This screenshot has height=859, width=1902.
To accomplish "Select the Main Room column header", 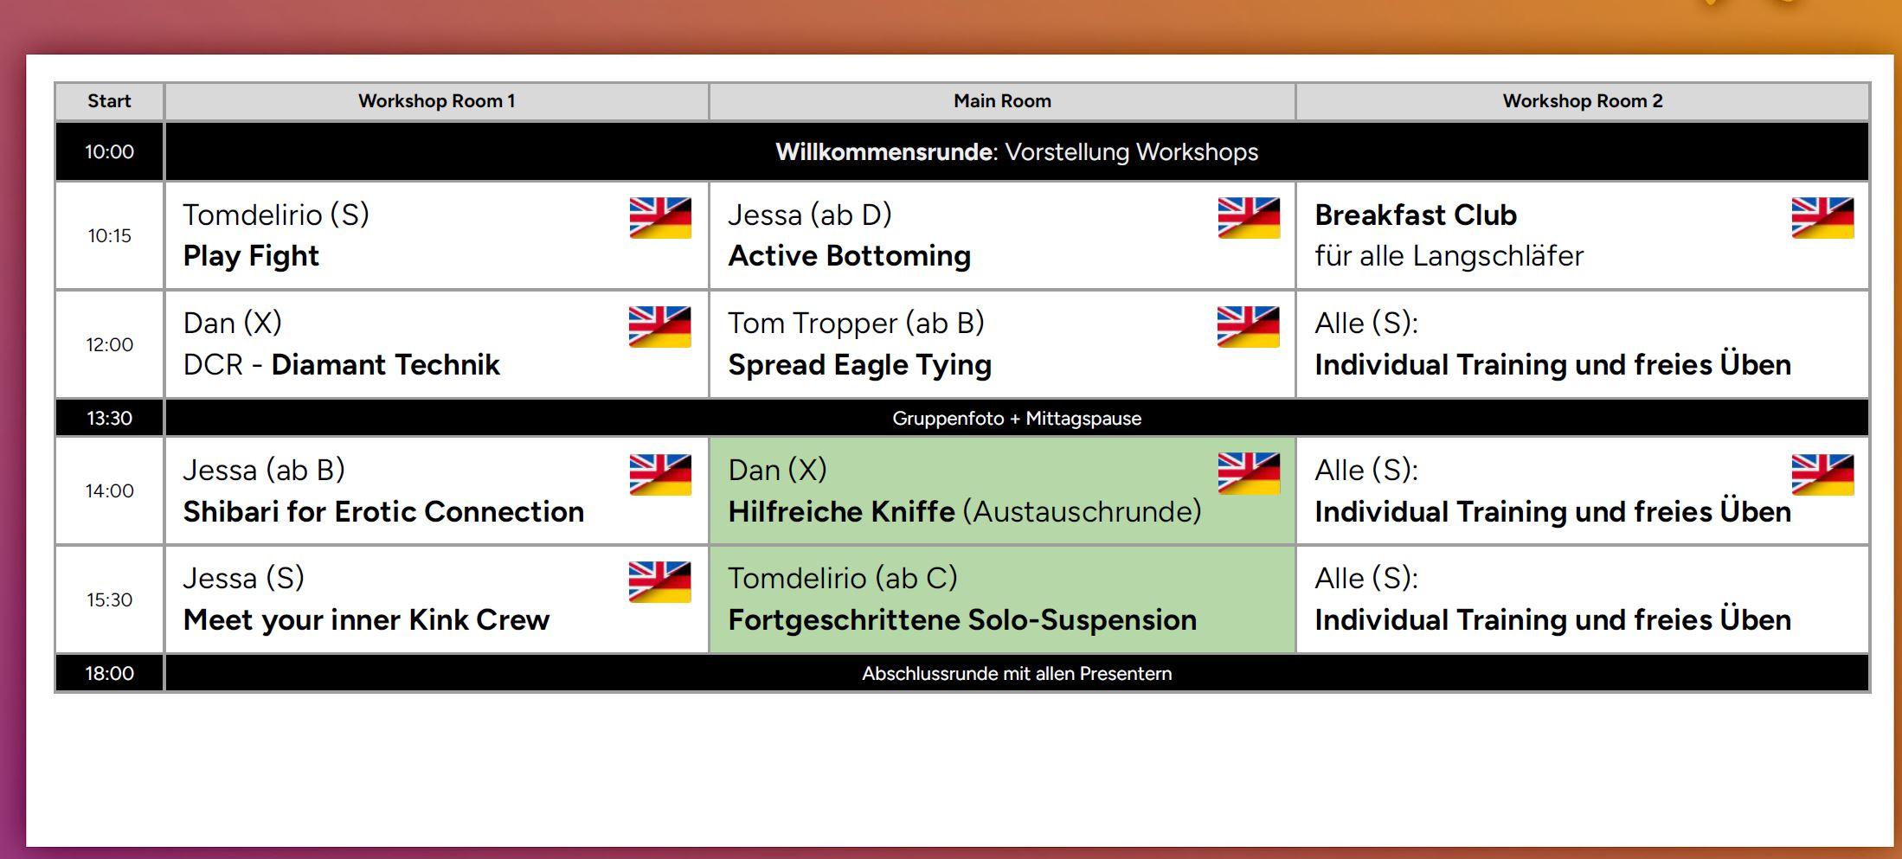I will pyautogui.click(x=1002, y=101).
